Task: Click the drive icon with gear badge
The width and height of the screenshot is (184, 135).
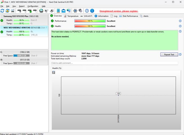Action: (19, 11)
